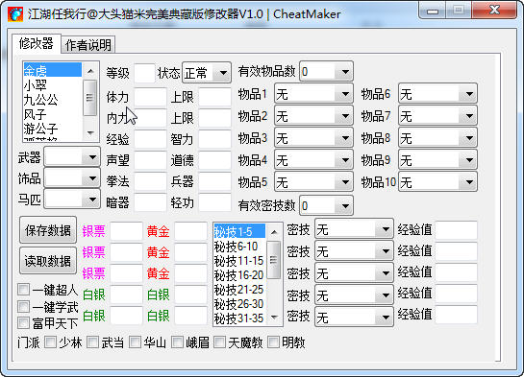Click the 声望 input field
Image resolution: width=524 pixels, height=377 pixels.
pyautogui.click(x=150, y=160)
